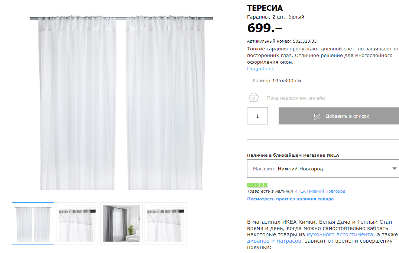Click the Добавить в список button
Image resolution: width=399 pixels, height=253 pixels.
(339, 116)
